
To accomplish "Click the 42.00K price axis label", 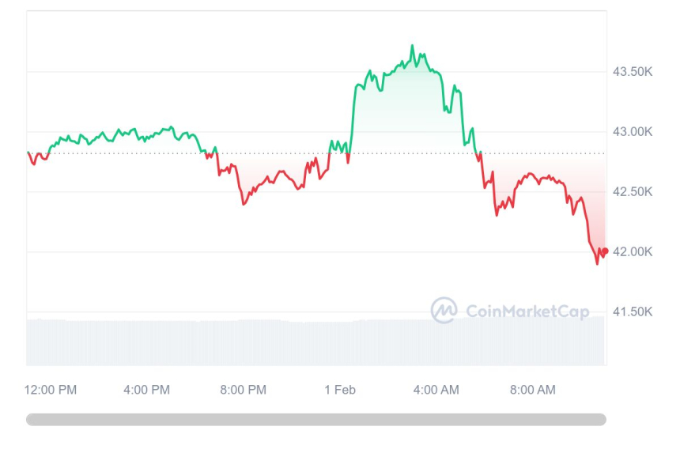I will click(x=633, y=252).
